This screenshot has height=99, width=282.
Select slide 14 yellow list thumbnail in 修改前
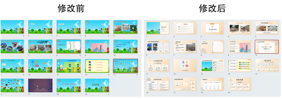click(97, 66)
